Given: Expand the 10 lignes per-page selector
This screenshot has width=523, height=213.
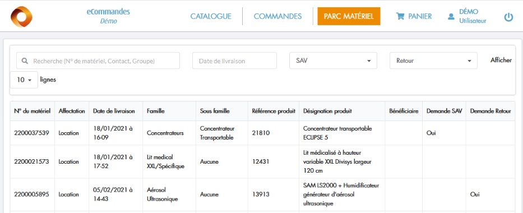Looking at the screenshot, I should 24,80.
